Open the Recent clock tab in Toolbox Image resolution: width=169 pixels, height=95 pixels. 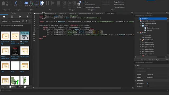click(x=20, y=17)
